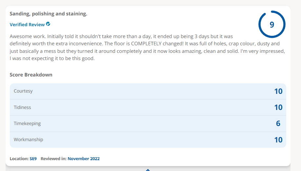This screenshot has height=171, width=301.
Task: Open the Verified Review link
Action: (x=27, y=25)
